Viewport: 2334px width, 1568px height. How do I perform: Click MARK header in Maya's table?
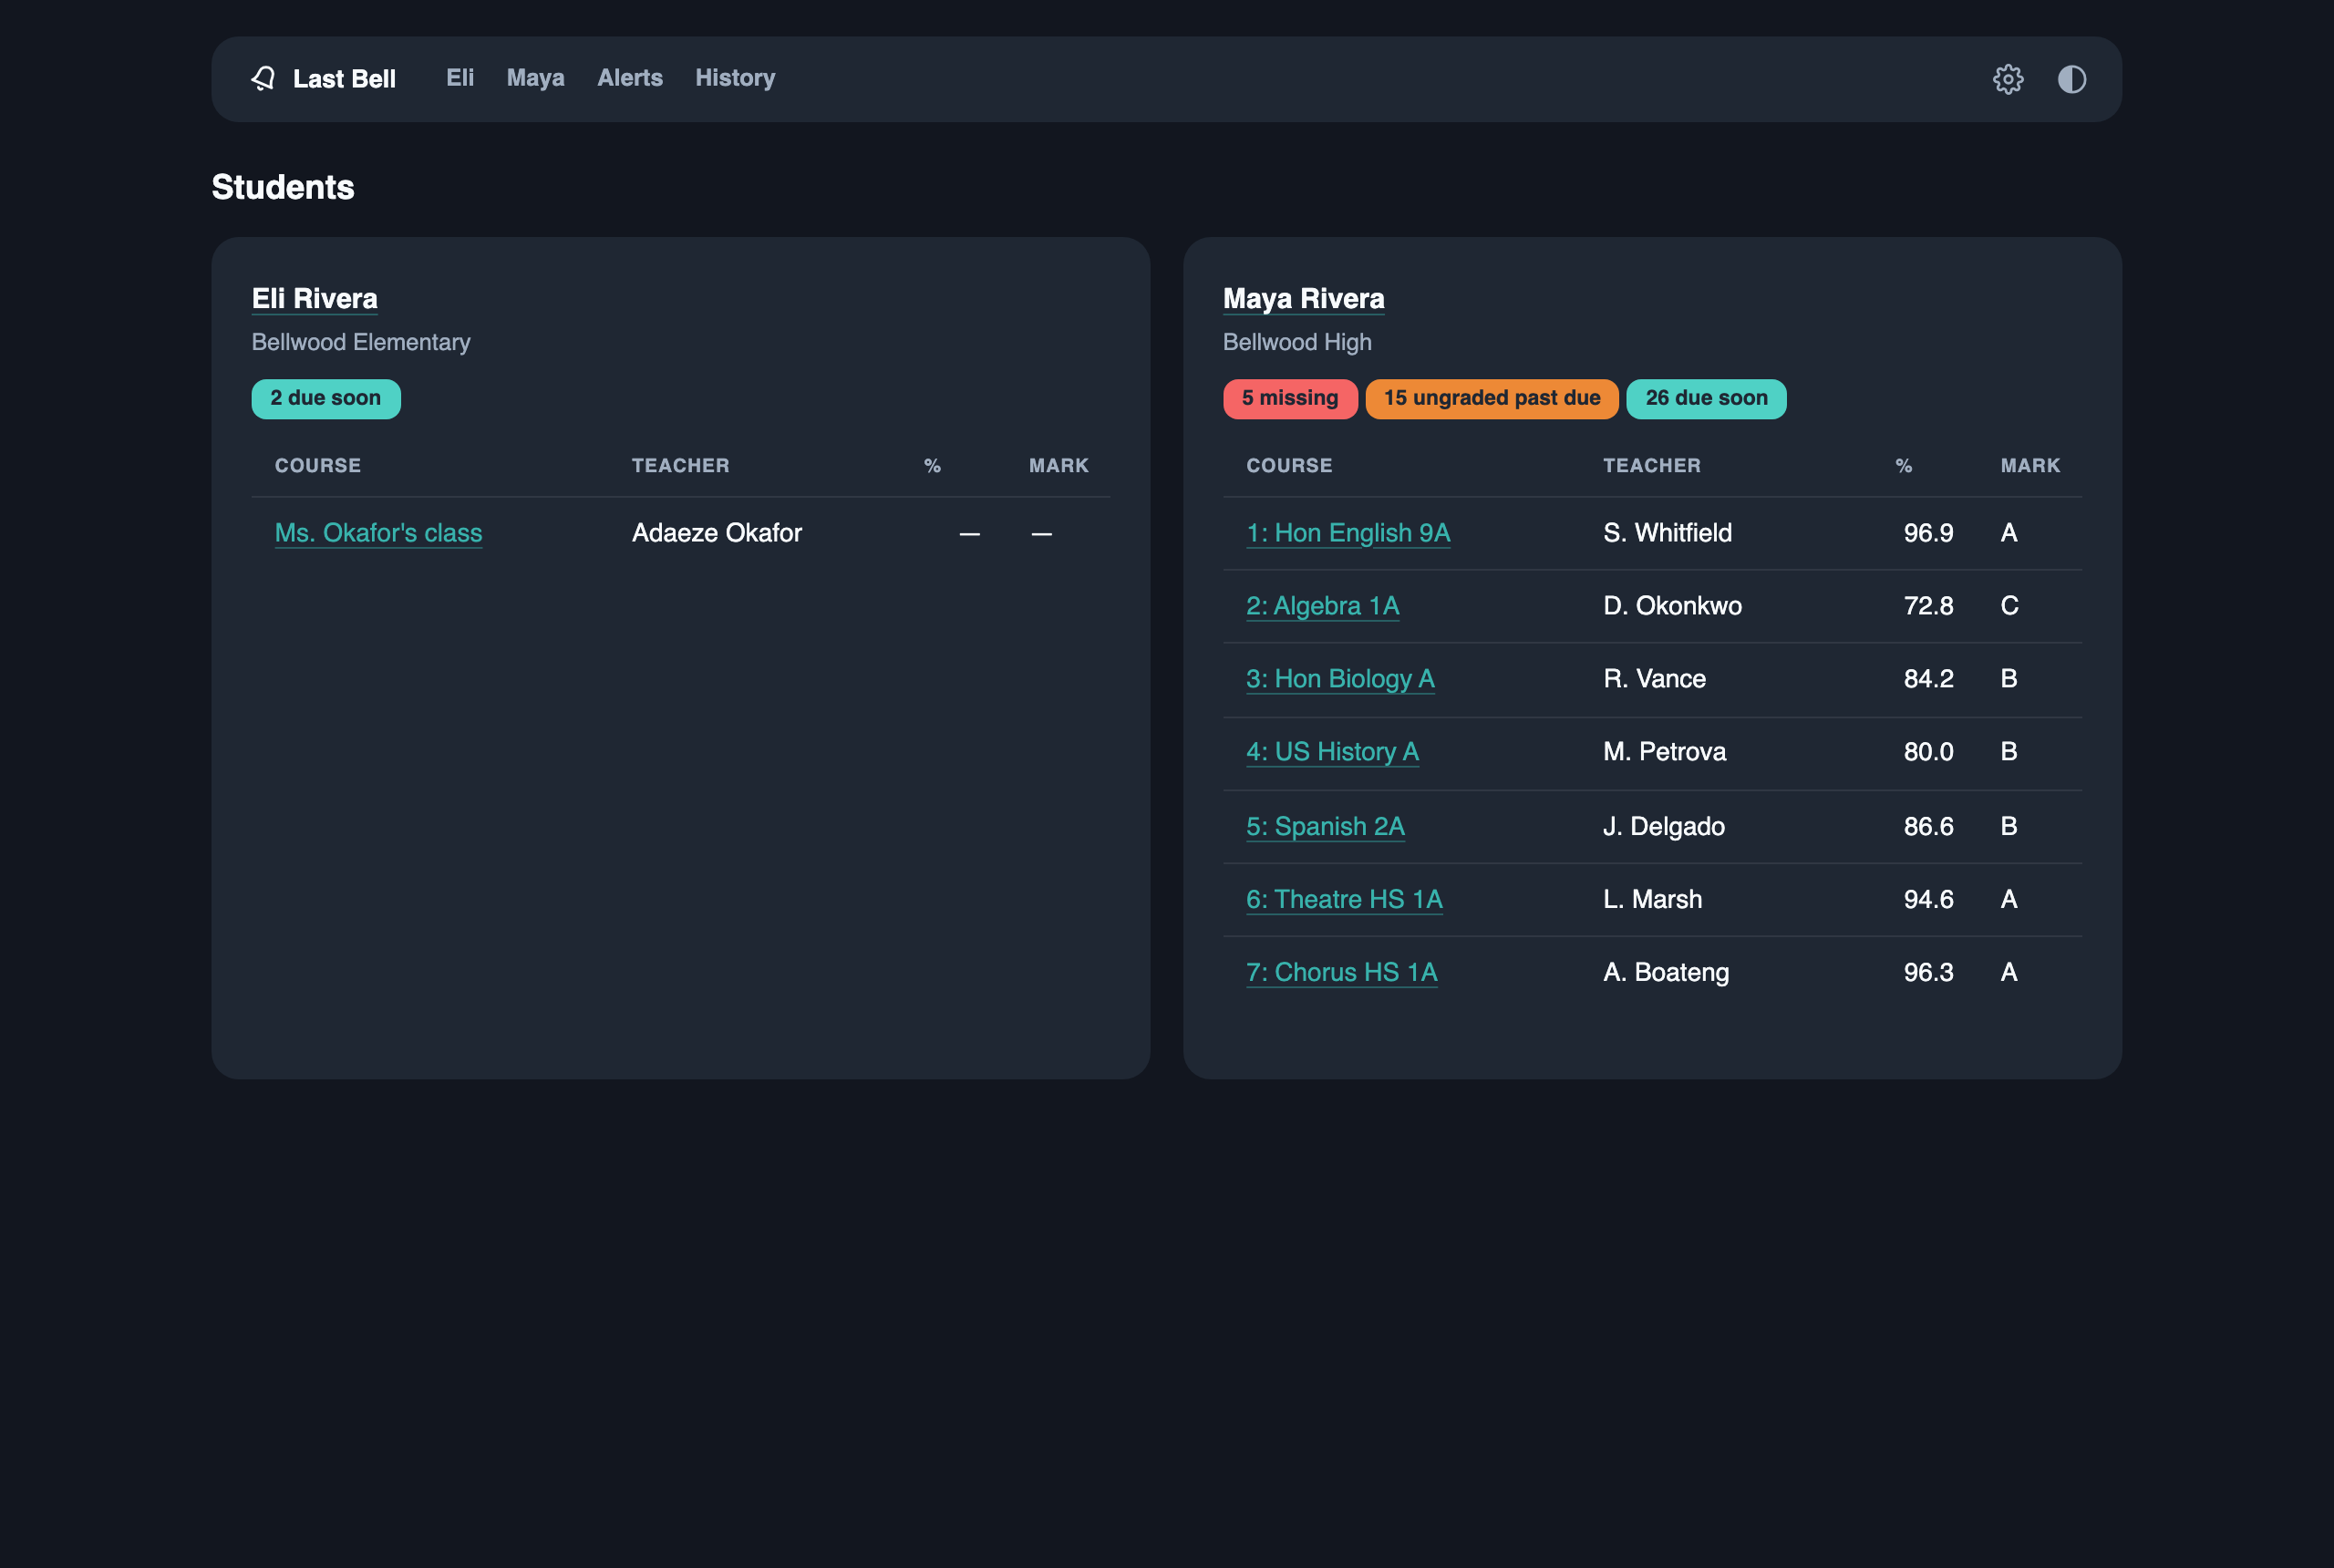[x=2030, y=465]
